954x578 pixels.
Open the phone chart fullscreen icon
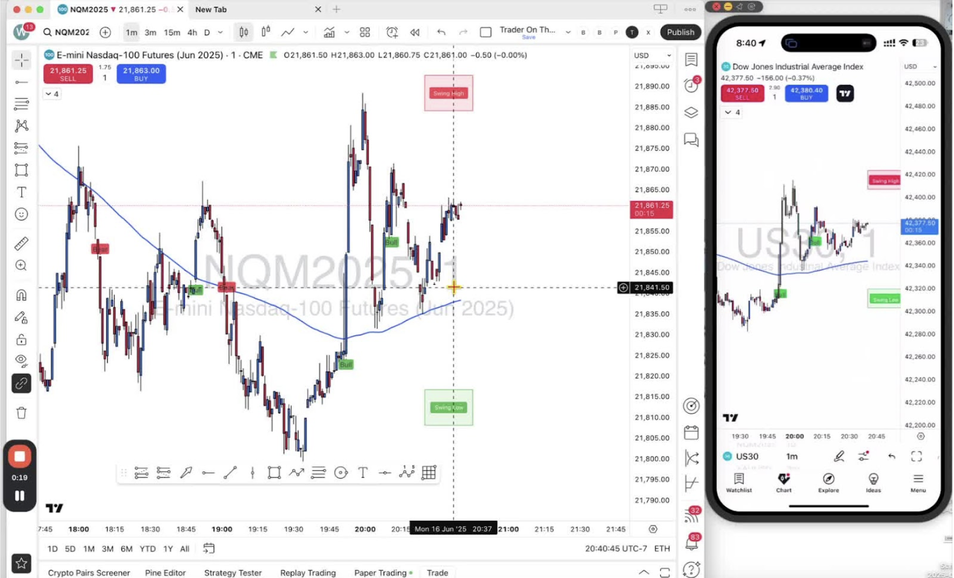(917, 456)
